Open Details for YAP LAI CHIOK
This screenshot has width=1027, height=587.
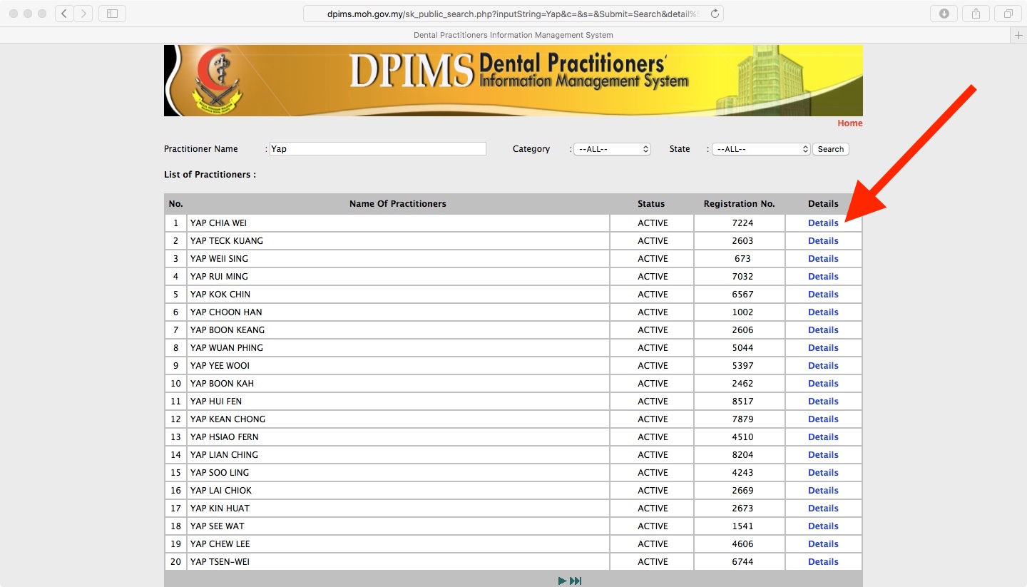tap(823, 491)
